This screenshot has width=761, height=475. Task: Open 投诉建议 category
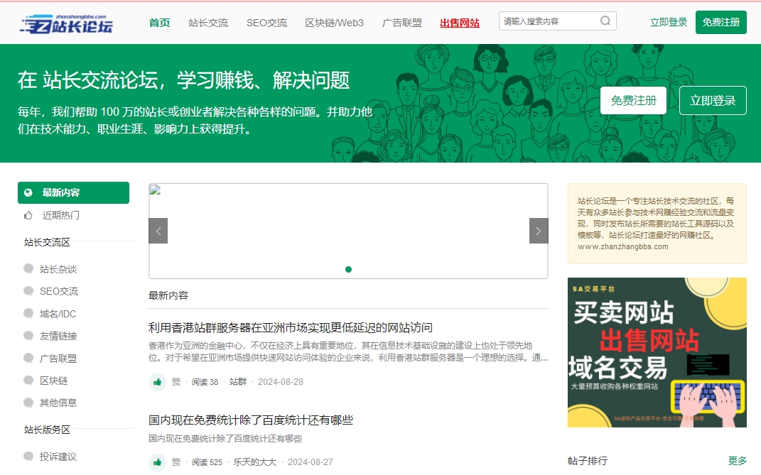coord(58,457)
